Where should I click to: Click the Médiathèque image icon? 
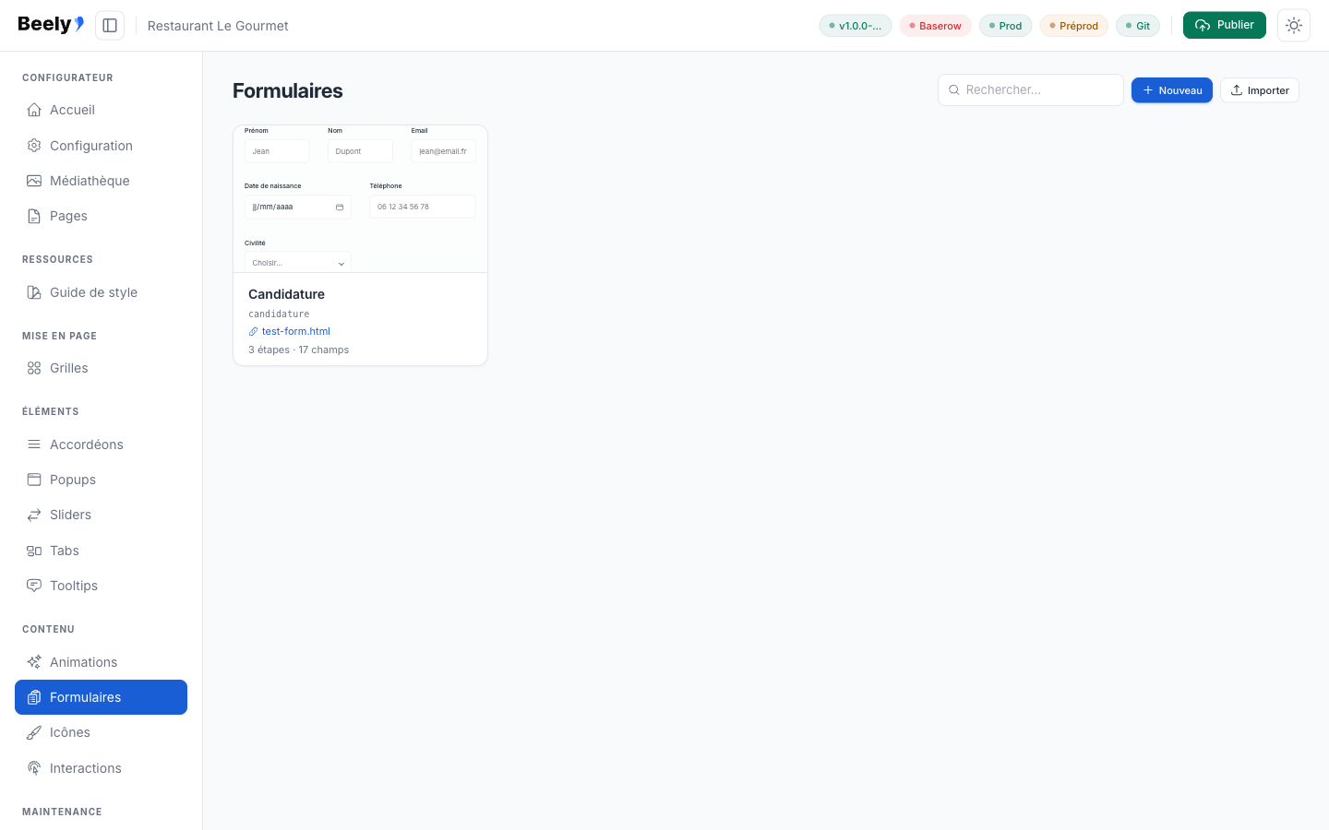(x=34, y=181)
